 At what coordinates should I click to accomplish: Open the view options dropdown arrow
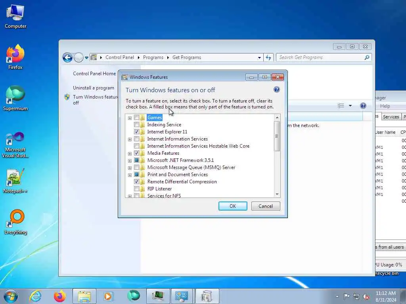pyautogui.click(x=350, y=105)
